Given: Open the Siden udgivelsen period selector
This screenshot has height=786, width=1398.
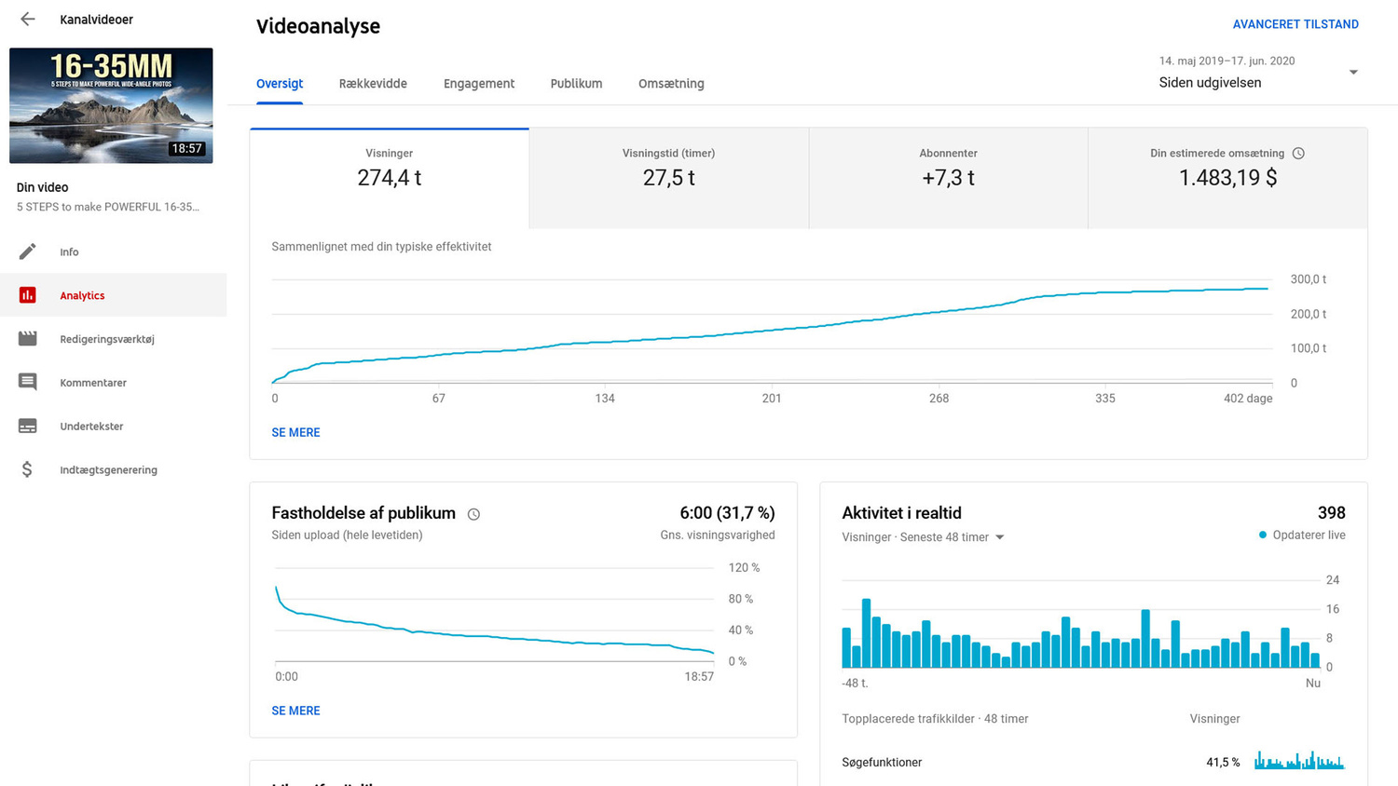Looking at the screenshot, I should (x=1210, y=83).
